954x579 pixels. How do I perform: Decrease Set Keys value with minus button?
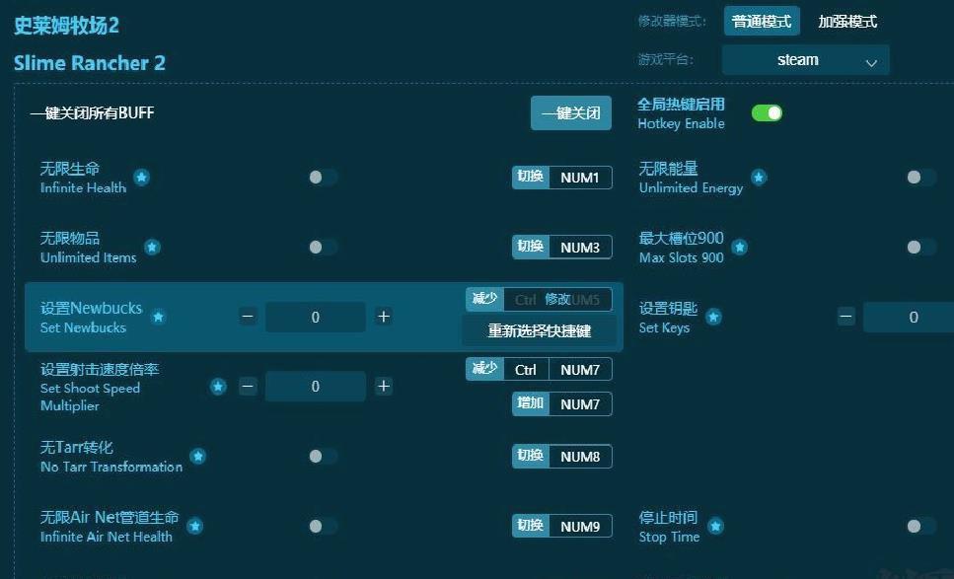pyautogui.click(x=846, y=317)
